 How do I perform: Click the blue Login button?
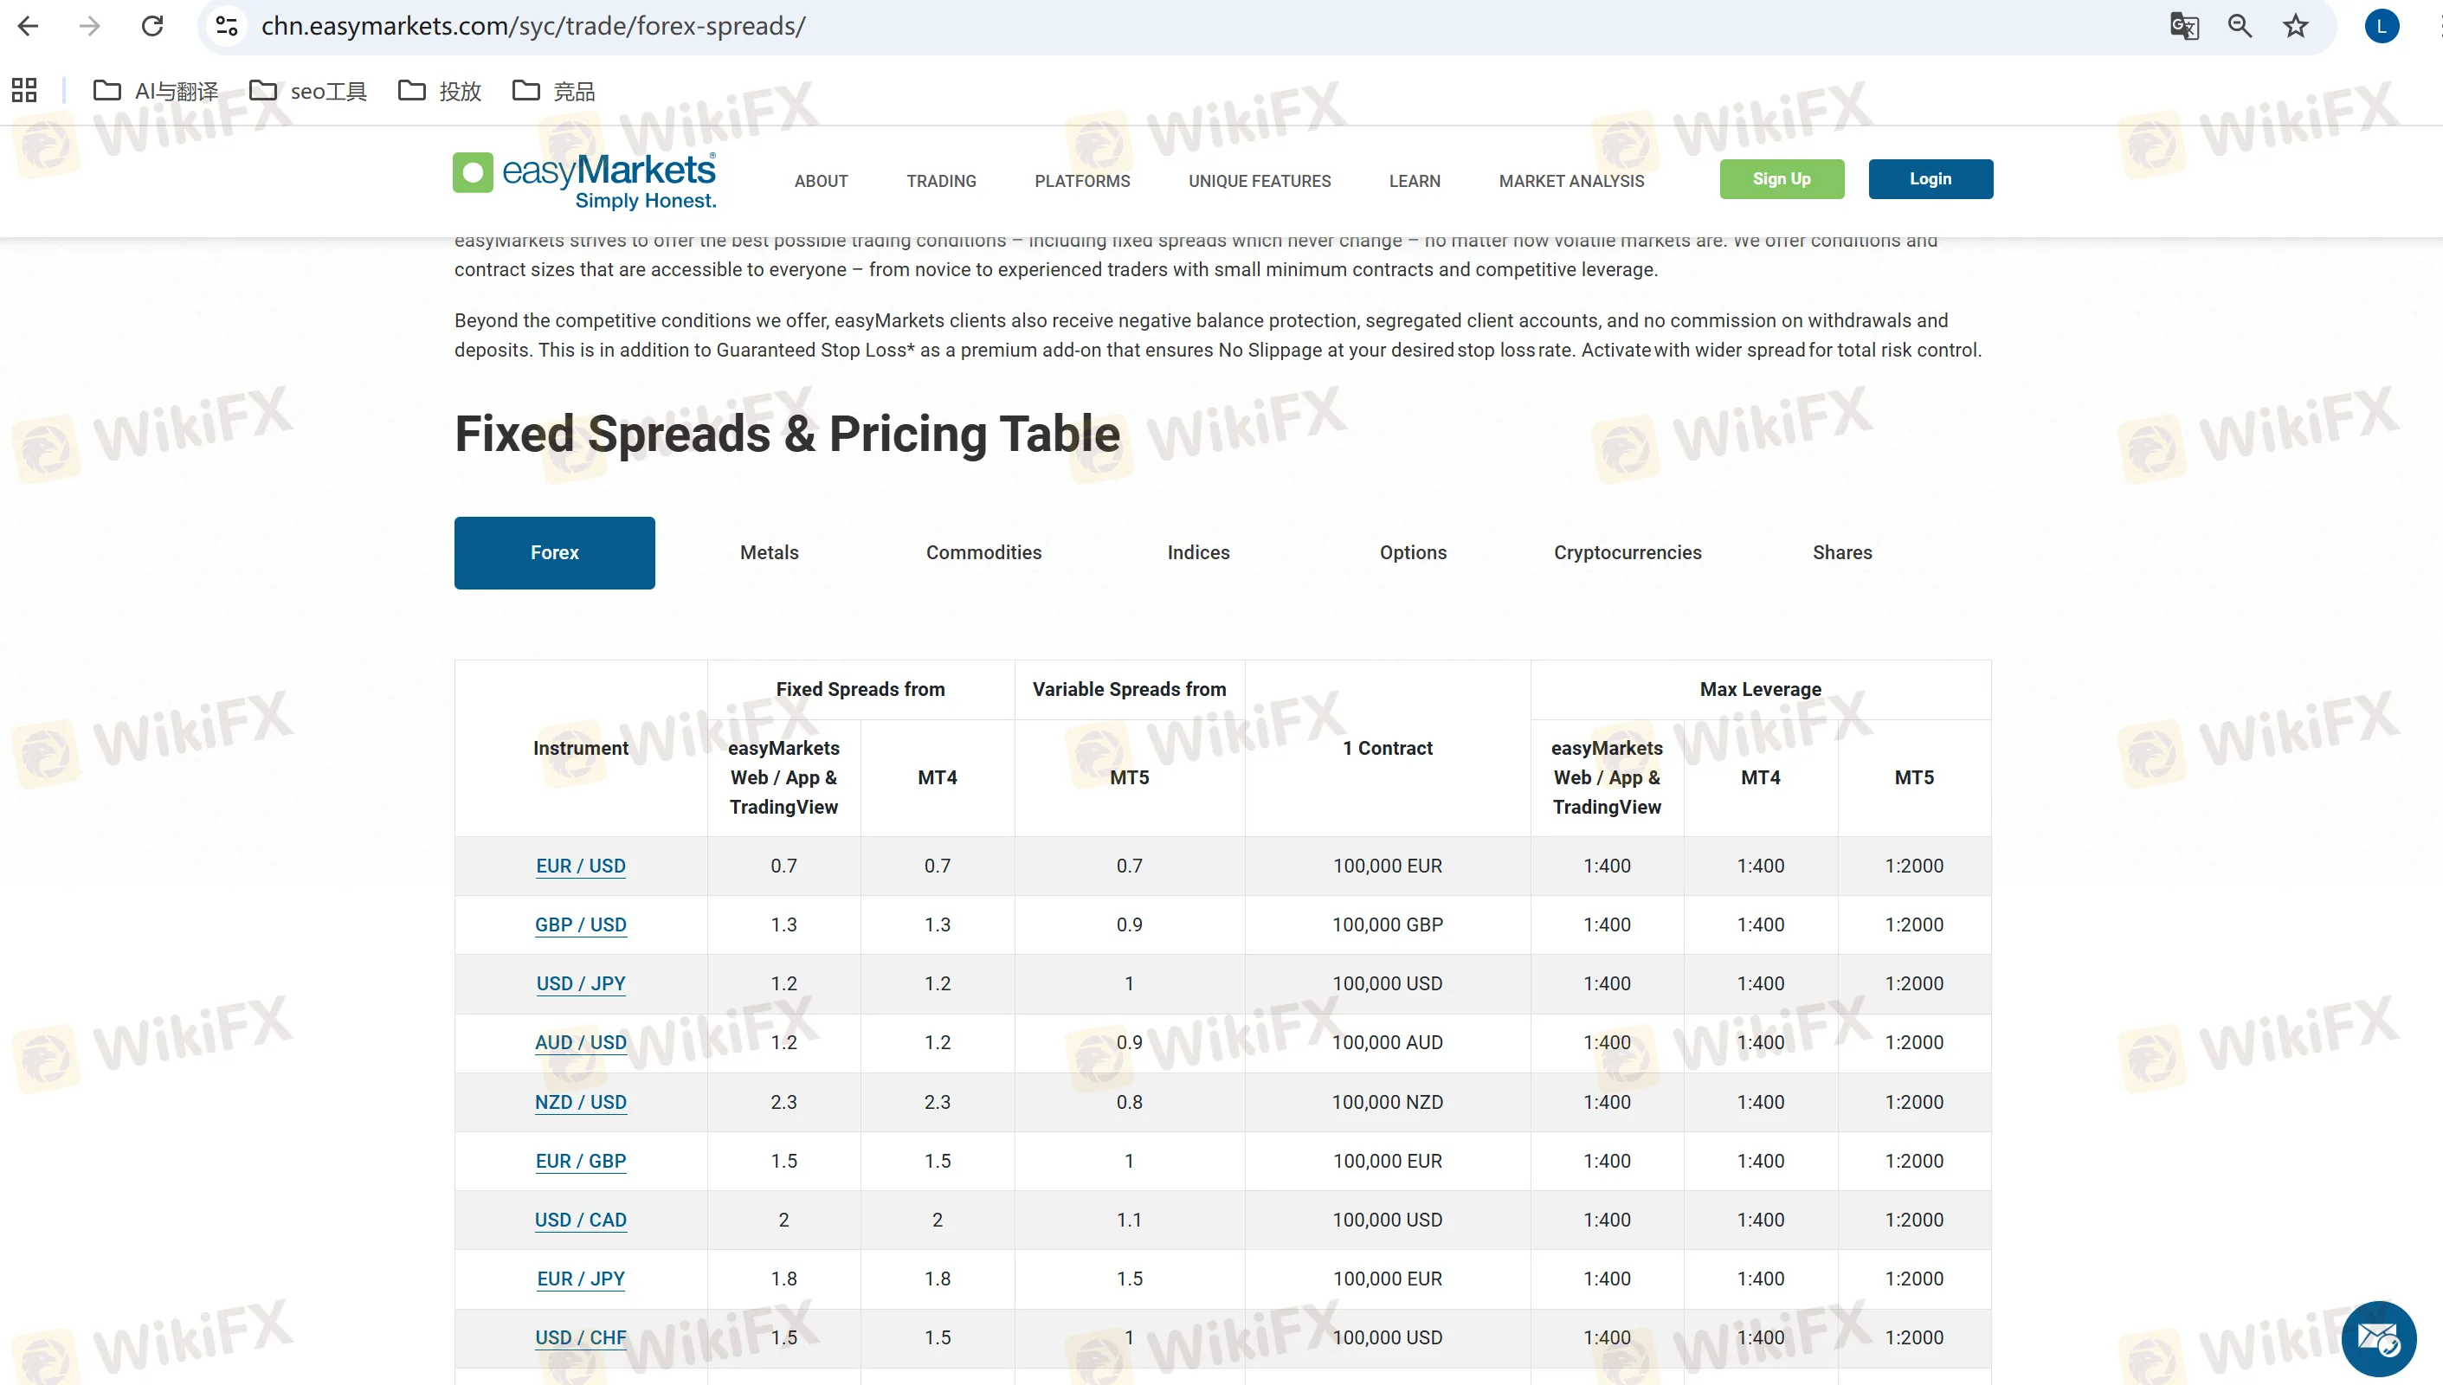(x=1931, y=179)
